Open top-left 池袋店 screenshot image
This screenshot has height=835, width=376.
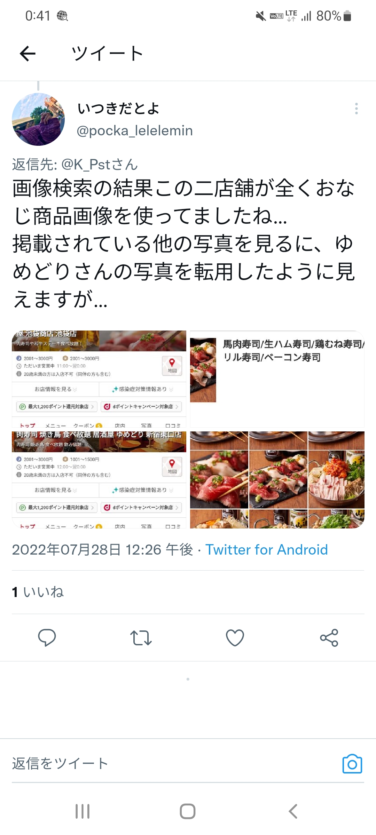pos(99,379)
